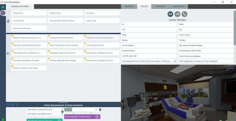The width and height of the screenshot is (236, 121).
Task: Mark Monitors Patient's Vital Signs done
Action: 12,66
